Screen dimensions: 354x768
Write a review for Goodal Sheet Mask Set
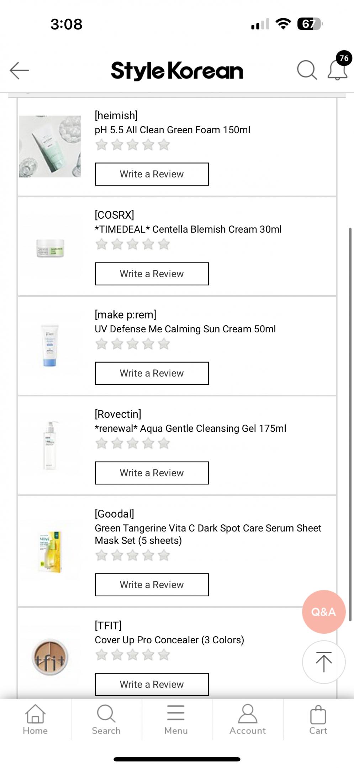152,585
